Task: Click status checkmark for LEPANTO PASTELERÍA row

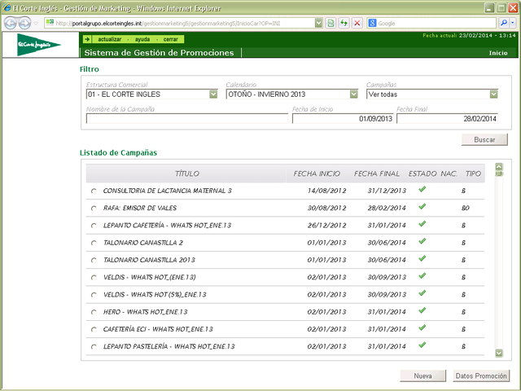Action: pos(422,345)
